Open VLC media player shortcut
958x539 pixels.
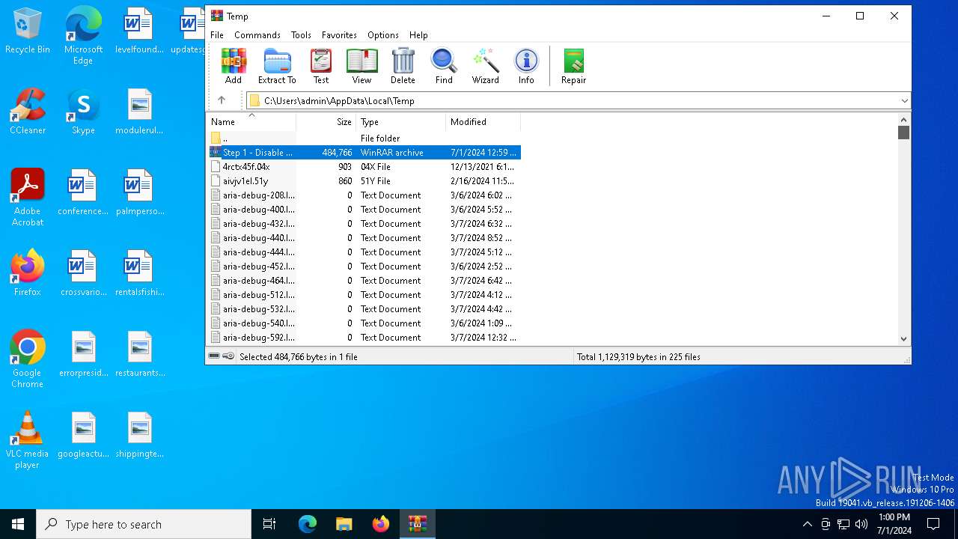28,440
